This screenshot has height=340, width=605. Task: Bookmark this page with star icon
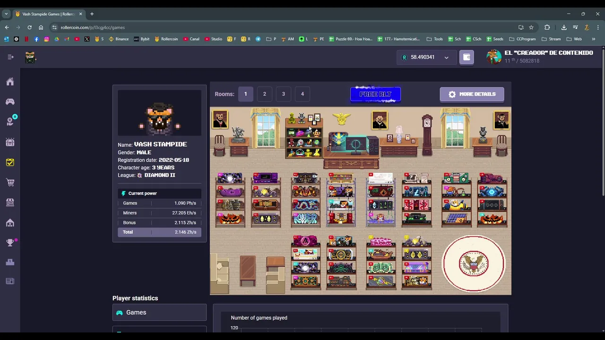coord(531,27)
